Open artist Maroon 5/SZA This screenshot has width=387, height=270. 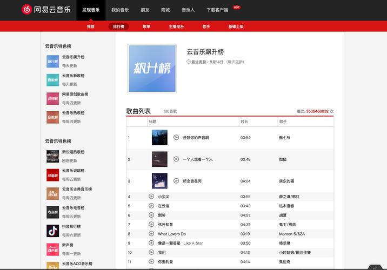pos(292,234)
